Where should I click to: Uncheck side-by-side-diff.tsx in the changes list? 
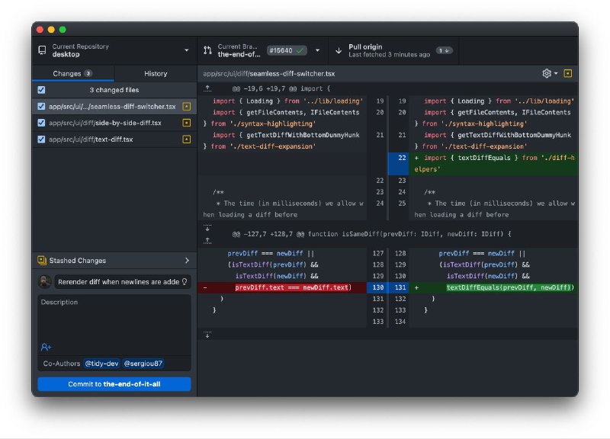point(40,123)
